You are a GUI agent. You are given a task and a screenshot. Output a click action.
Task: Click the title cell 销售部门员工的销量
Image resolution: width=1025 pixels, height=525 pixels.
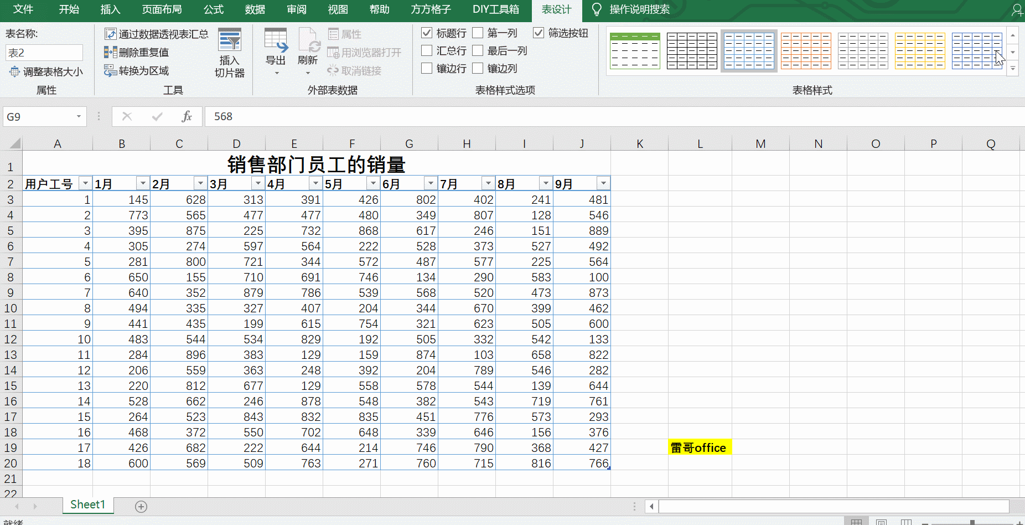317,164
